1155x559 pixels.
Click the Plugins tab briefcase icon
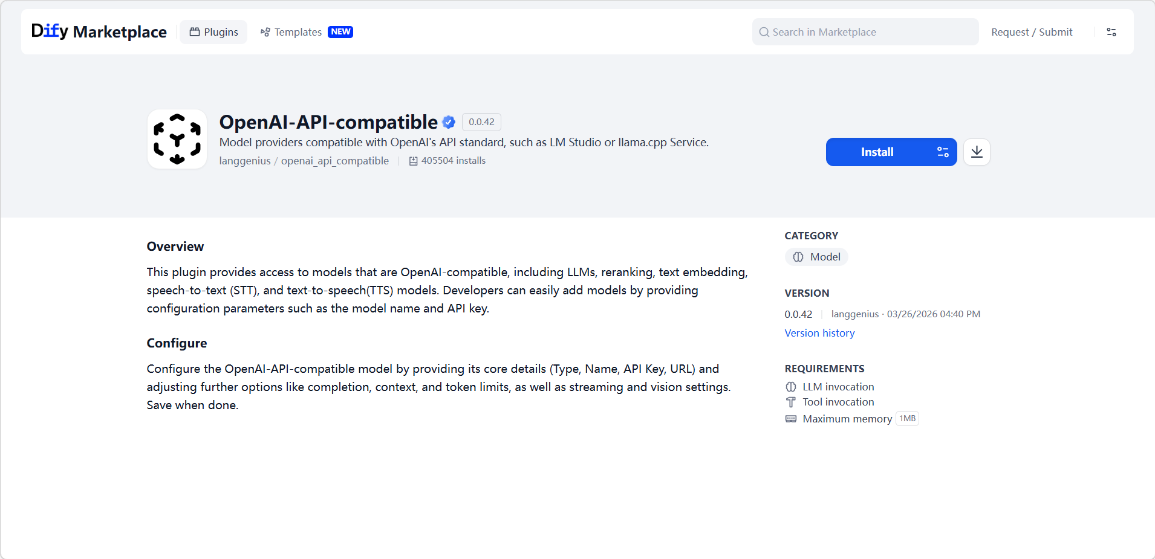tap(195, 32)
